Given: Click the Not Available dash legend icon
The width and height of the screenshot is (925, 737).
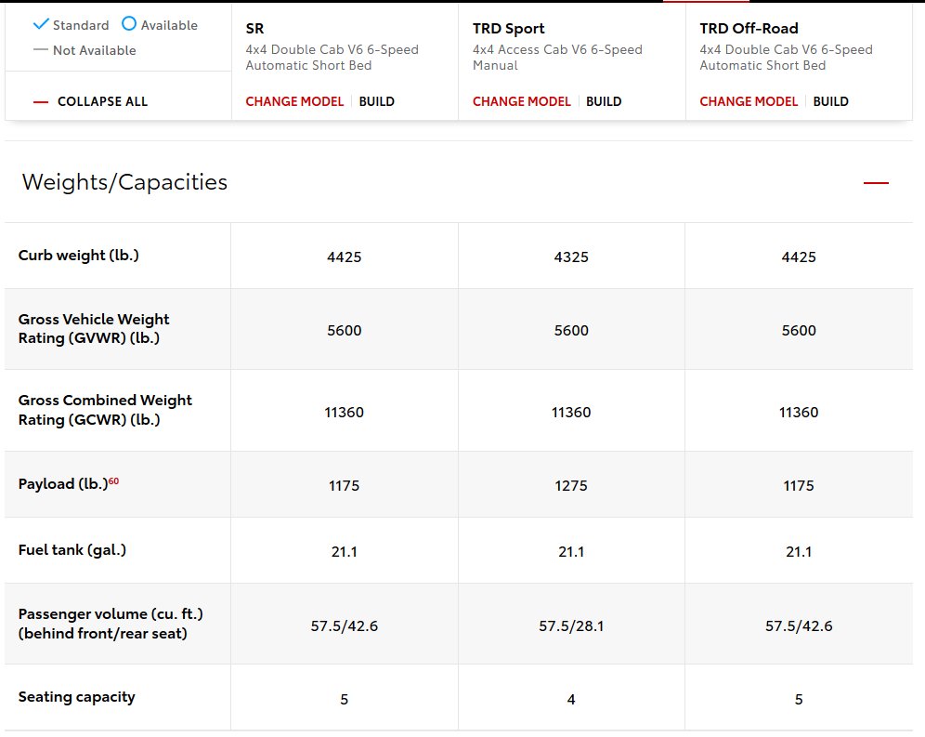Looking at the screenshot, I should click(x=41, y=50).
